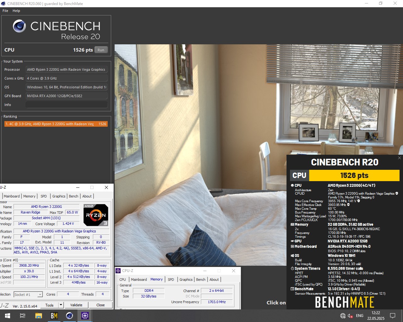Click the 1703.0 MHz uncore frequency value
The height and width of the screenshot is (322, 403).
click(217, 302)
